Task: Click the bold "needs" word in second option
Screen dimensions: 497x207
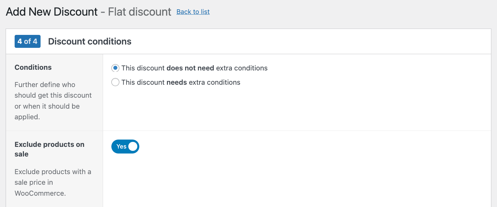Action: pyautogui.click(x=177, y=82)
